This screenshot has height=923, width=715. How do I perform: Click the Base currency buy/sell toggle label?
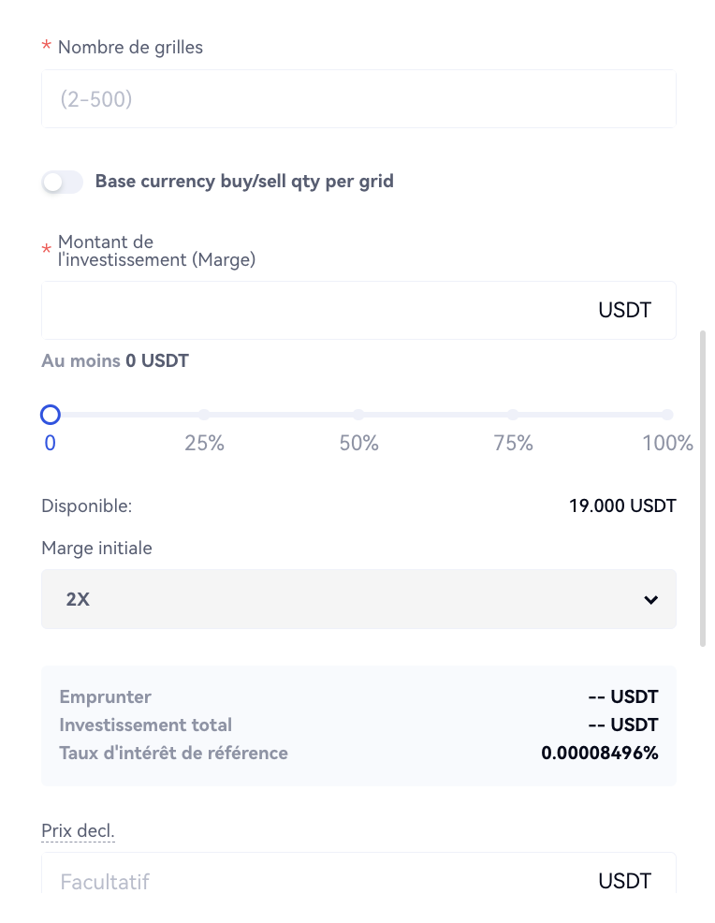244,182
